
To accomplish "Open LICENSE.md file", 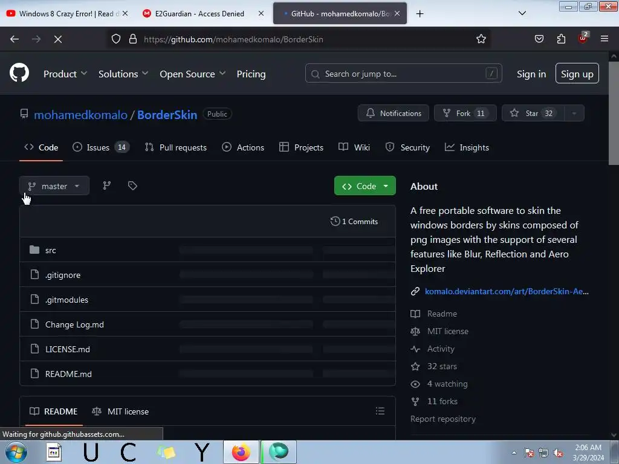I will click(68, 349).
